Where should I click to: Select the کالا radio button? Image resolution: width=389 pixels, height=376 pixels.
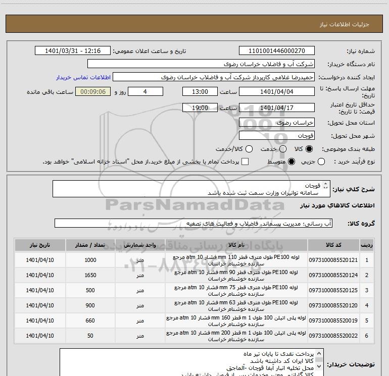[x=309, y=149]
